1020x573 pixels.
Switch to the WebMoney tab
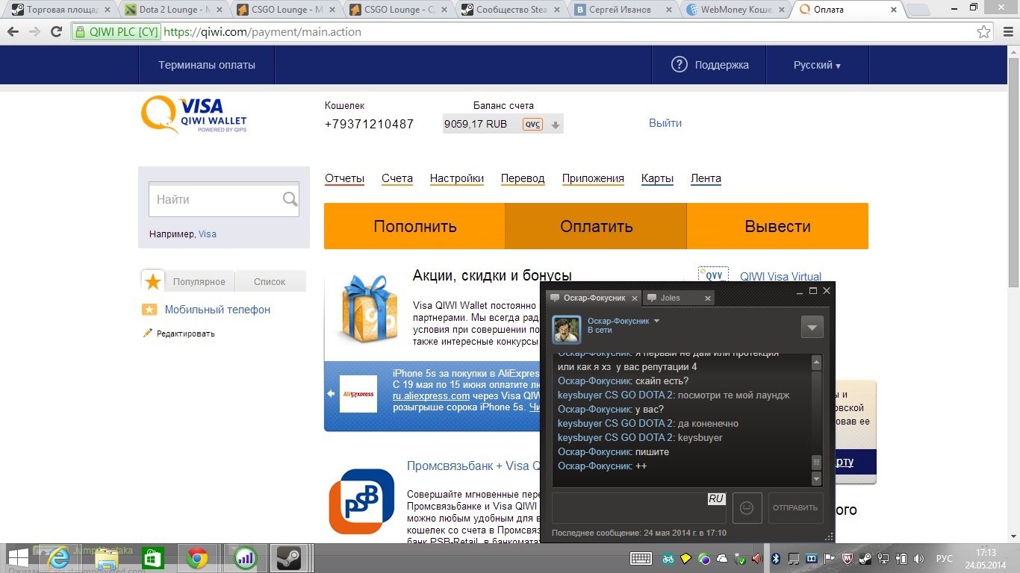tap(735, 10)
